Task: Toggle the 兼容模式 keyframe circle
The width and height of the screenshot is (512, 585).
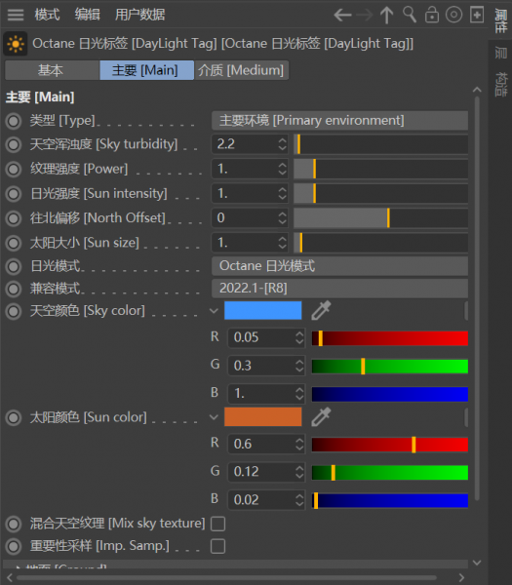Action: [14, 289]
